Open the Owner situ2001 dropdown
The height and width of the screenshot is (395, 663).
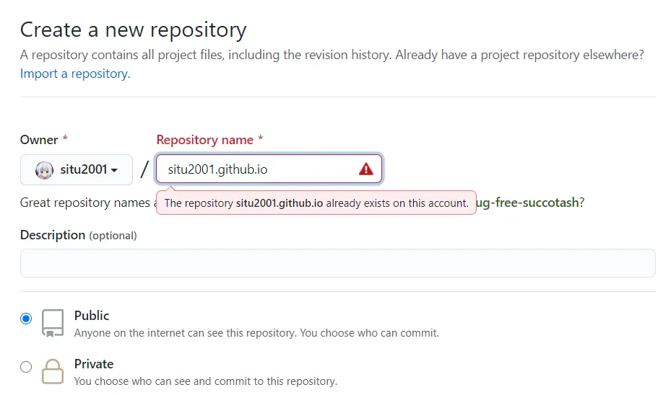[x=77, y=170]
